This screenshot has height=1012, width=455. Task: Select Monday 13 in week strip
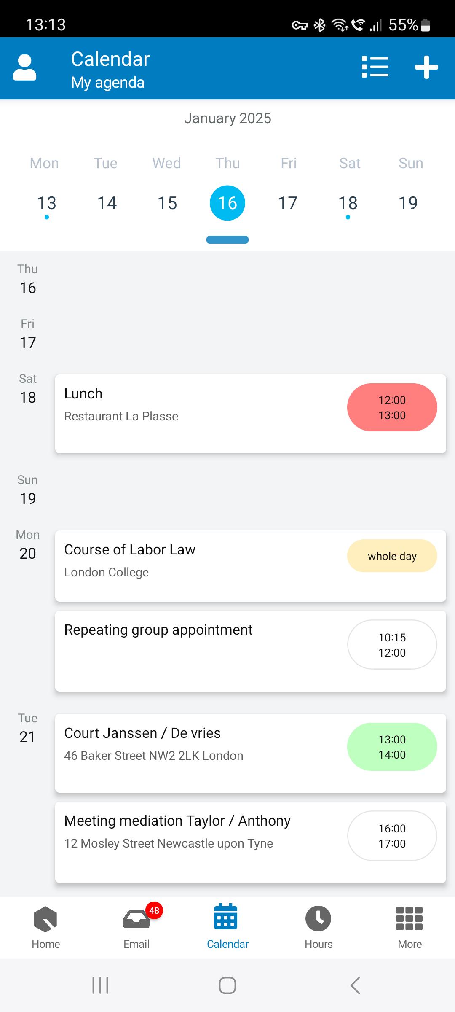46,203
